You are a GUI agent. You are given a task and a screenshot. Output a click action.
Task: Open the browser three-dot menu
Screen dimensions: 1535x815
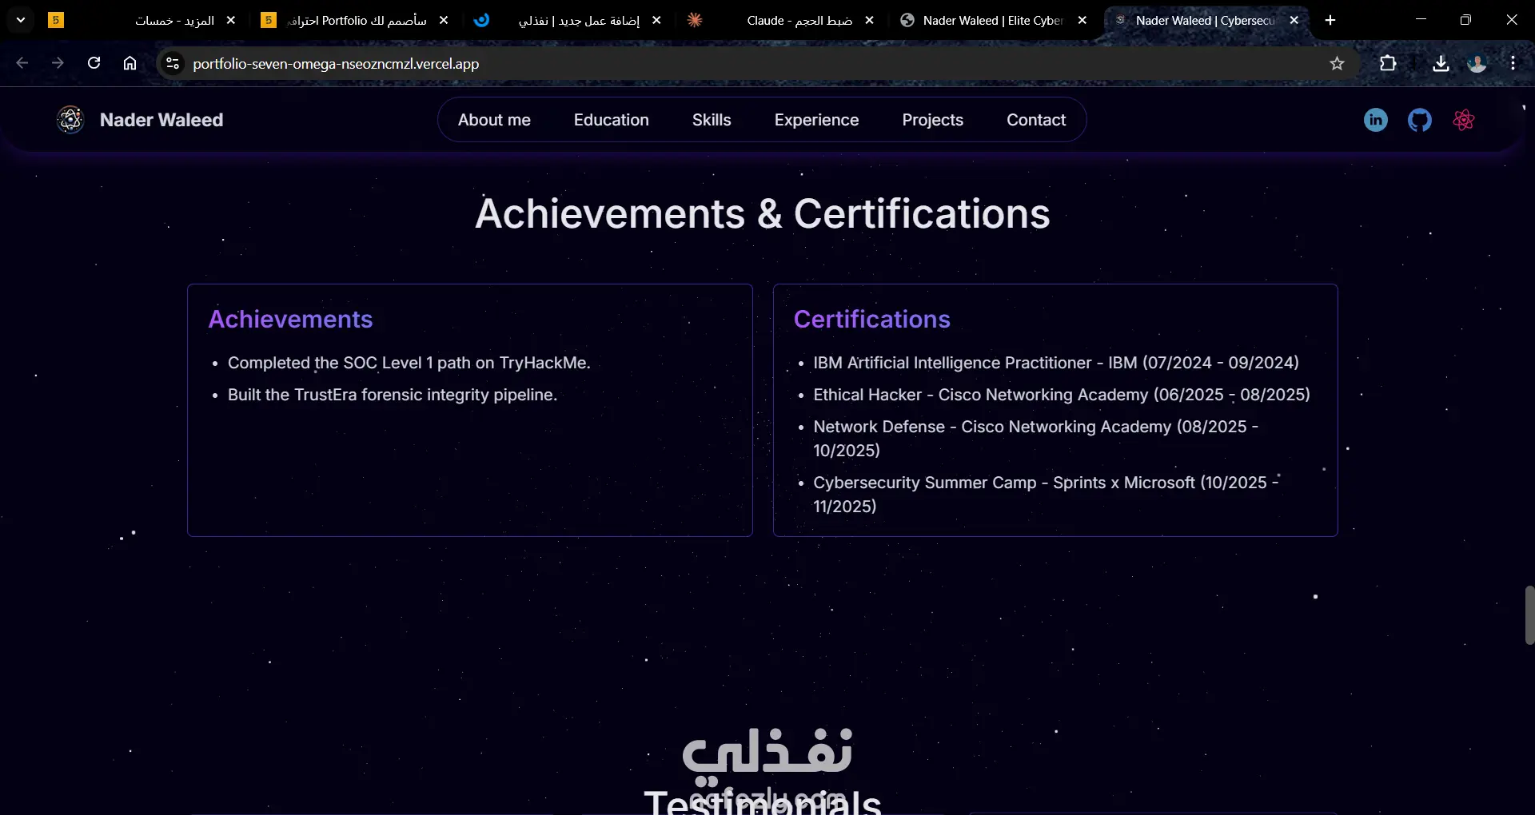click(x=1513, y=63)
